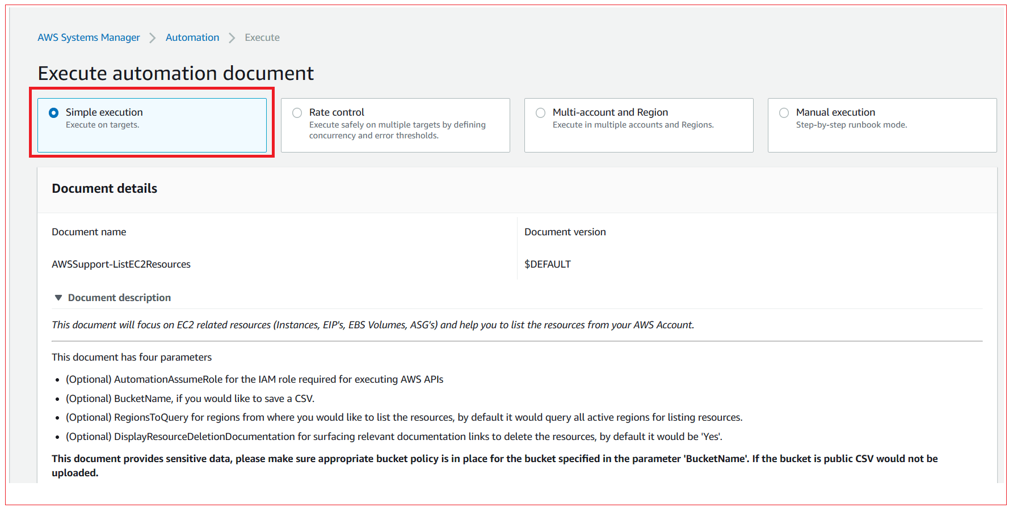Click the disclosure triangle beside Document description
Image resolution: width=1013 pixels, height=512 pixels.
point(58,297)
